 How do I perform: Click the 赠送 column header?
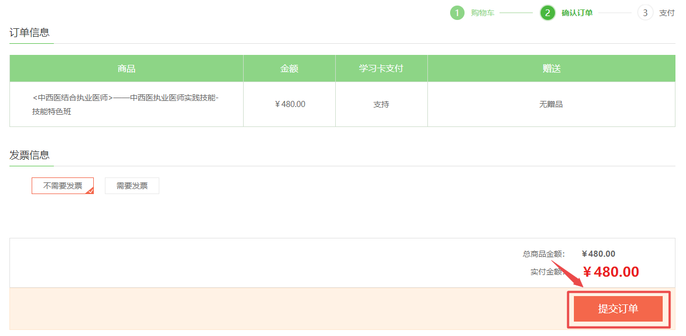[x=551, y=69]
